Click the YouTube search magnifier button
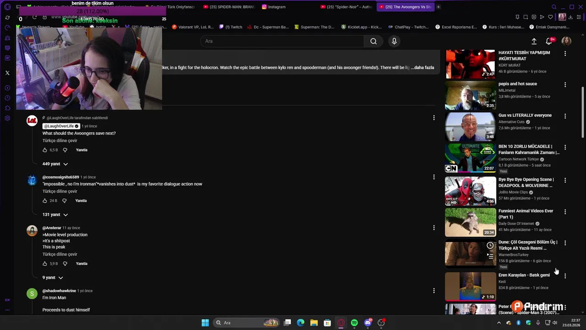This screenshot has width=586, height=330. click(374, 41)
